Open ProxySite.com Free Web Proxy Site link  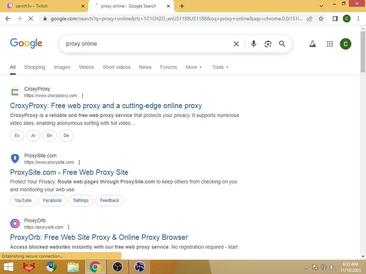tap(69, 172)
